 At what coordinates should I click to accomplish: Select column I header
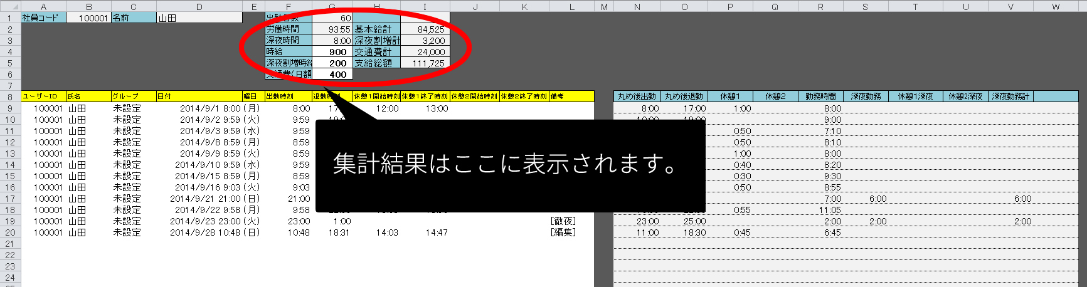click(425, 6)
